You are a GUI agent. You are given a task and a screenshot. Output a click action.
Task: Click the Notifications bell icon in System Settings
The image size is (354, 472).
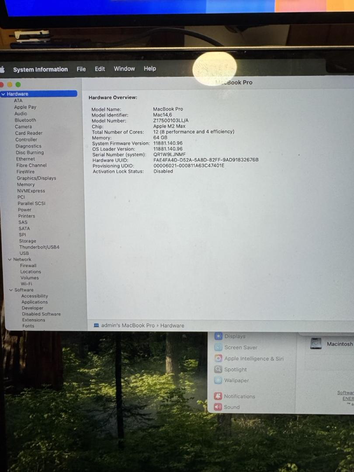[x=218, y=396]
